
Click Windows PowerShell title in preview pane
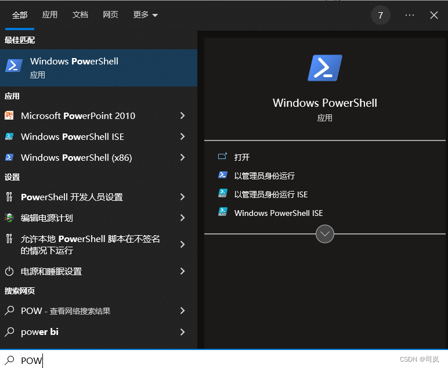click(x=325, y=103)
